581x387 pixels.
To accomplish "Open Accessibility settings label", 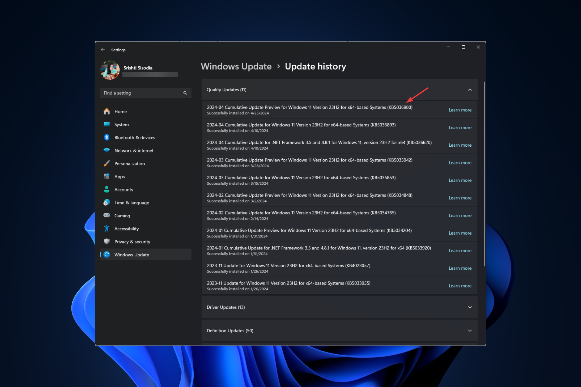I will point(126,229).
